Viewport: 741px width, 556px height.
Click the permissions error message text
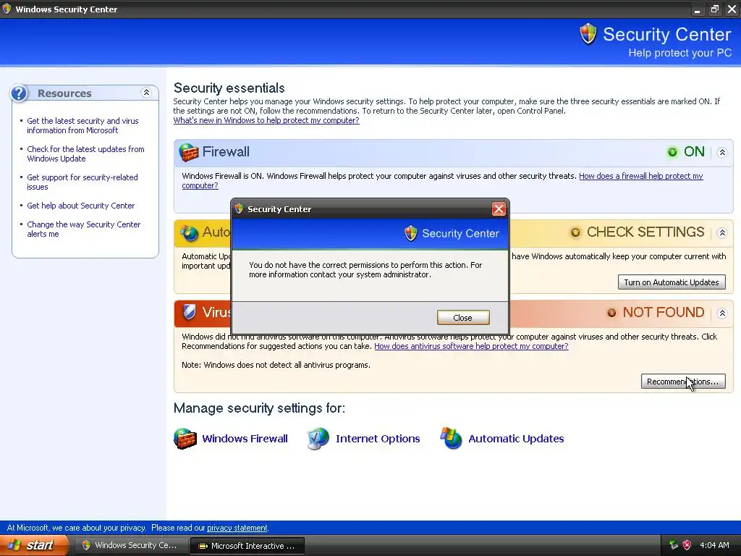click(x=365, y=269)
